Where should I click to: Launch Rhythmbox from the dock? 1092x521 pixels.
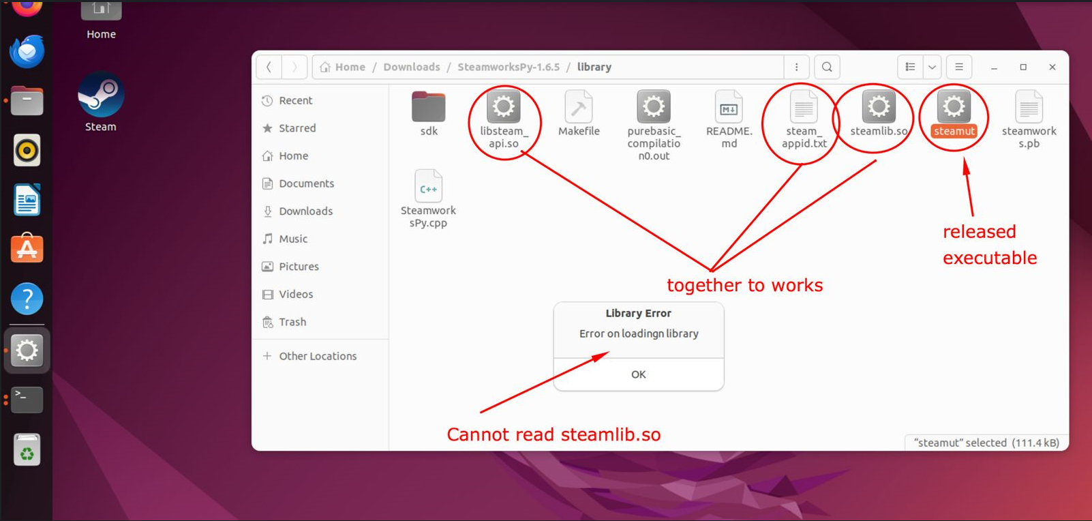point(27,151)
